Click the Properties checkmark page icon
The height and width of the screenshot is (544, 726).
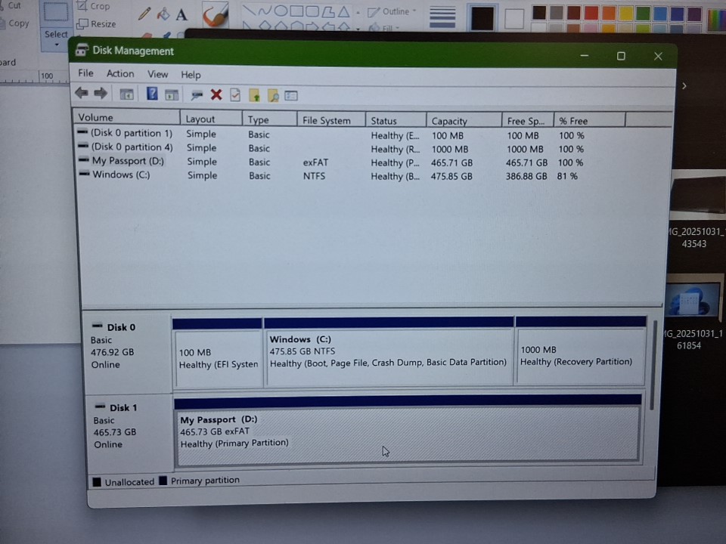(235, 95)
